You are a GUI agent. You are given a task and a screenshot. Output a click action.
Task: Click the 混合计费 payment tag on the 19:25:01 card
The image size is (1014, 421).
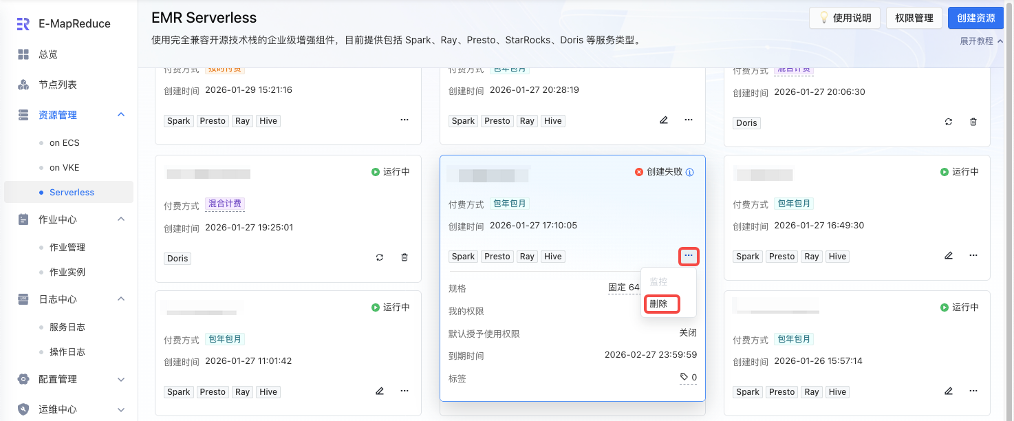[226, 204]
